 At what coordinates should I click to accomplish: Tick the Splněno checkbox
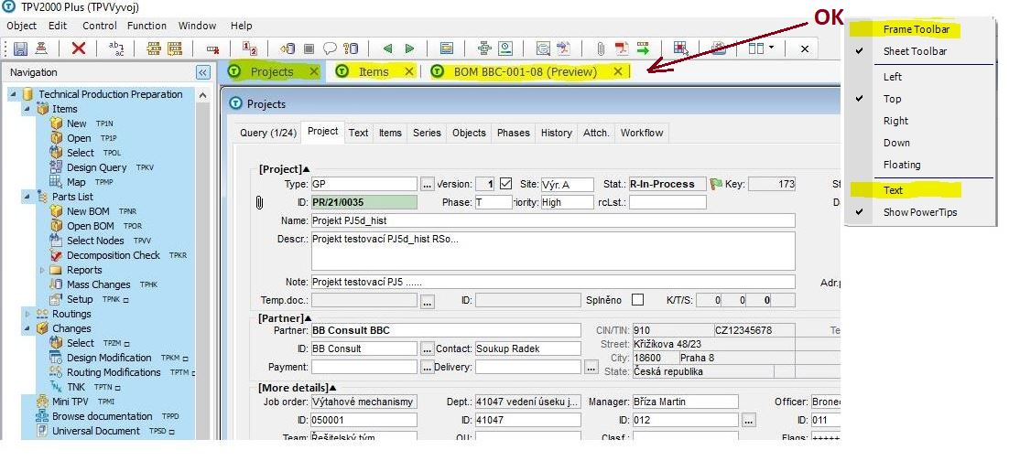tap(637, 300)
